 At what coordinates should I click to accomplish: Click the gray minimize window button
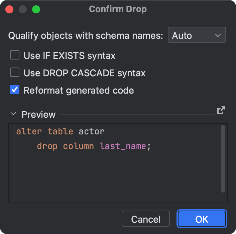point(23,9)
